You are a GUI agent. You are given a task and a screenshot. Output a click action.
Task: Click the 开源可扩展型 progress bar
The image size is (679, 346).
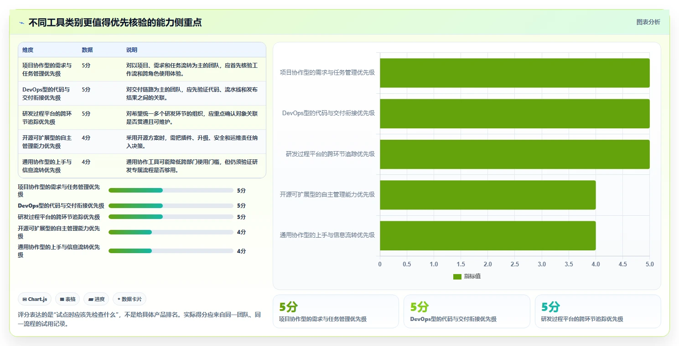(x=171, y=232)
